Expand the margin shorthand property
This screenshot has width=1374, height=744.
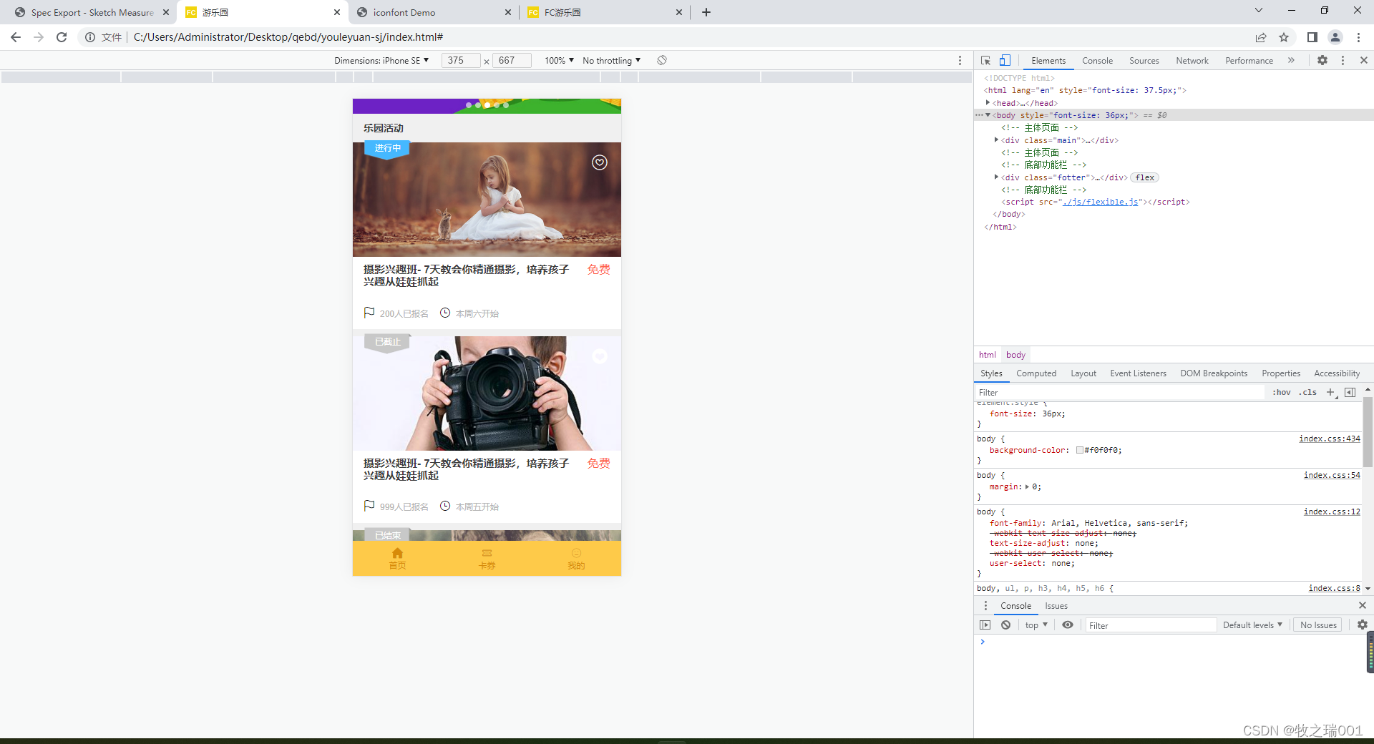[1027, 487]
